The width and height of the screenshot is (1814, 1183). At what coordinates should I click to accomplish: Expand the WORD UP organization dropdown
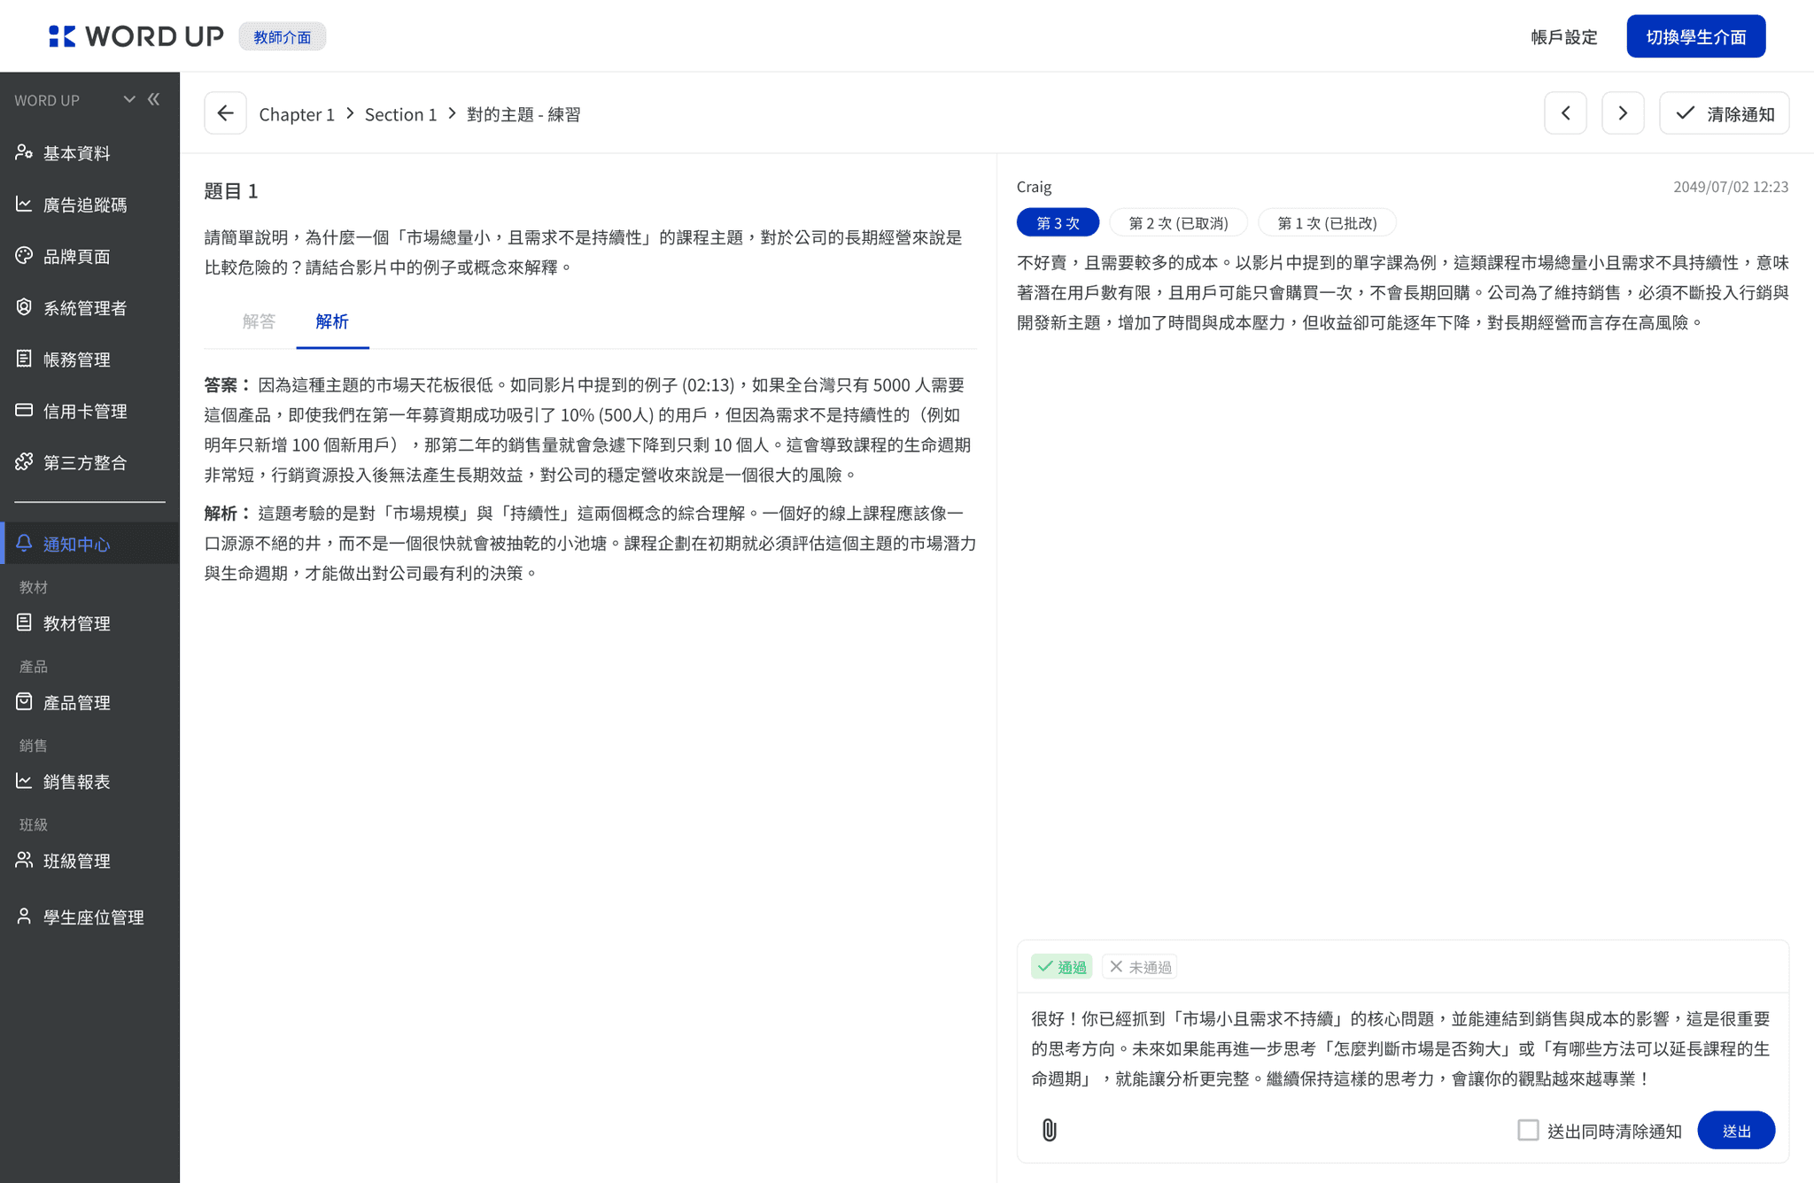pos(129,99)
